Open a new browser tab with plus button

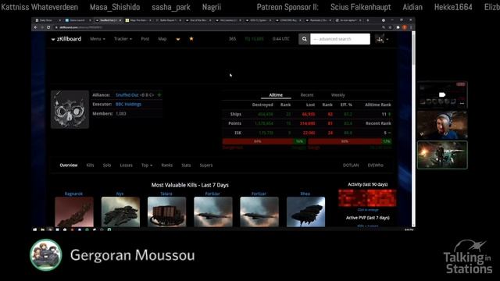368,20
